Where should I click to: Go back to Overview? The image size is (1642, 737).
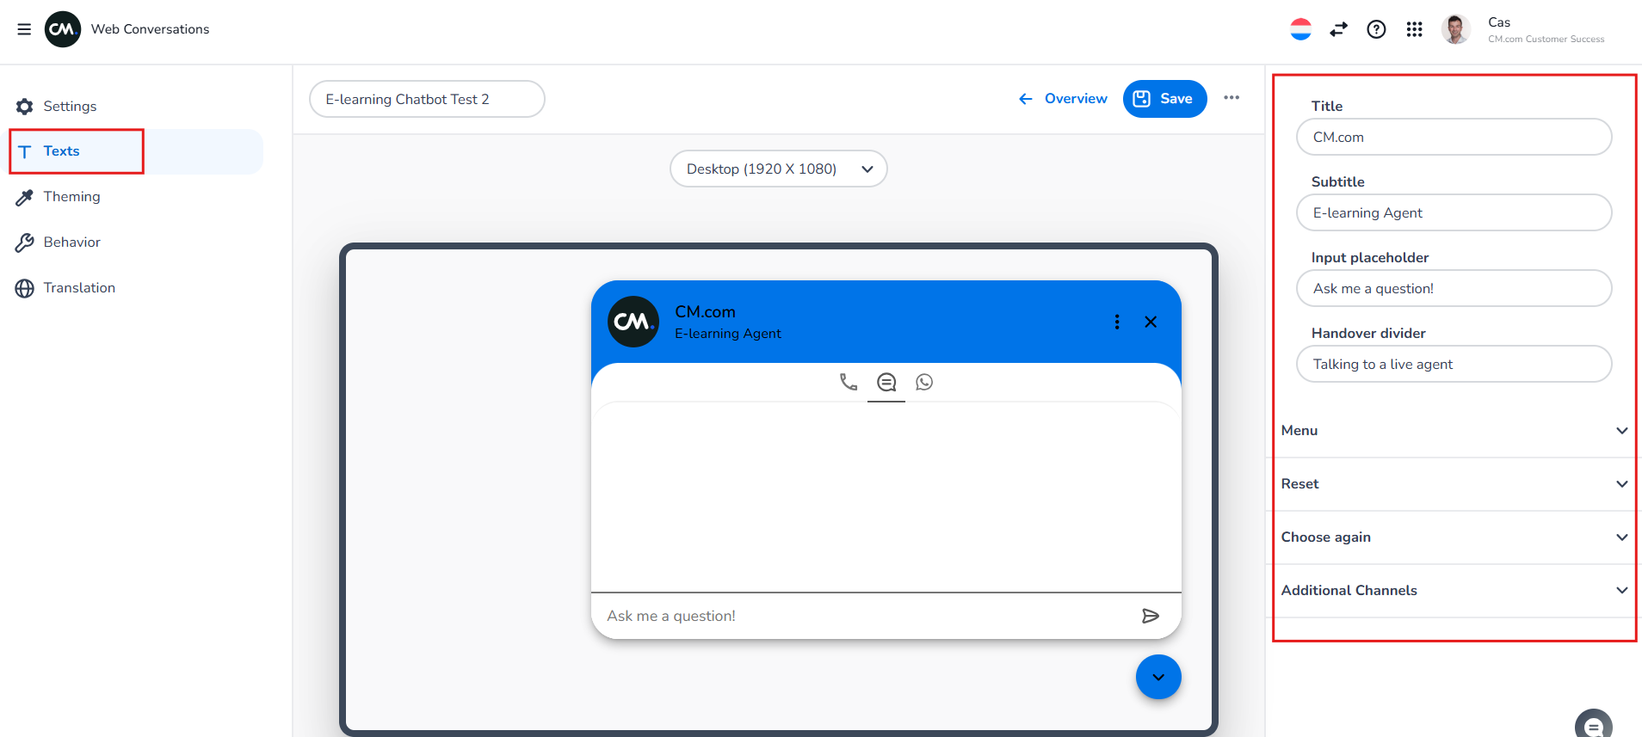click(x=1063, y=99)
